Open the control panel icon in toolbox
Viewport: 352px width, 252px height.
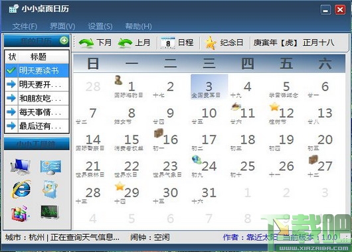point(50,167)
